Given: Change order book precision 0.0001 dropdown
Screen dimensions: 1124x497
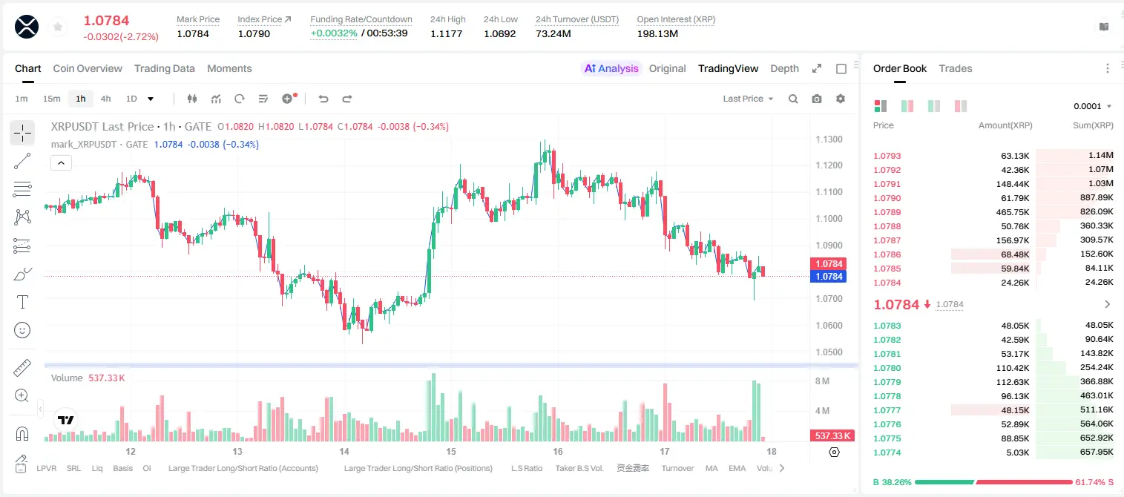Looking at the screenshot, I should pyautogui.click(x=1093, y=106).
